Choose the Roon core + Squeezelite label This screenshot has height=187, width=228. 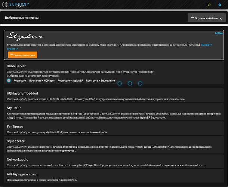point(100,80)
